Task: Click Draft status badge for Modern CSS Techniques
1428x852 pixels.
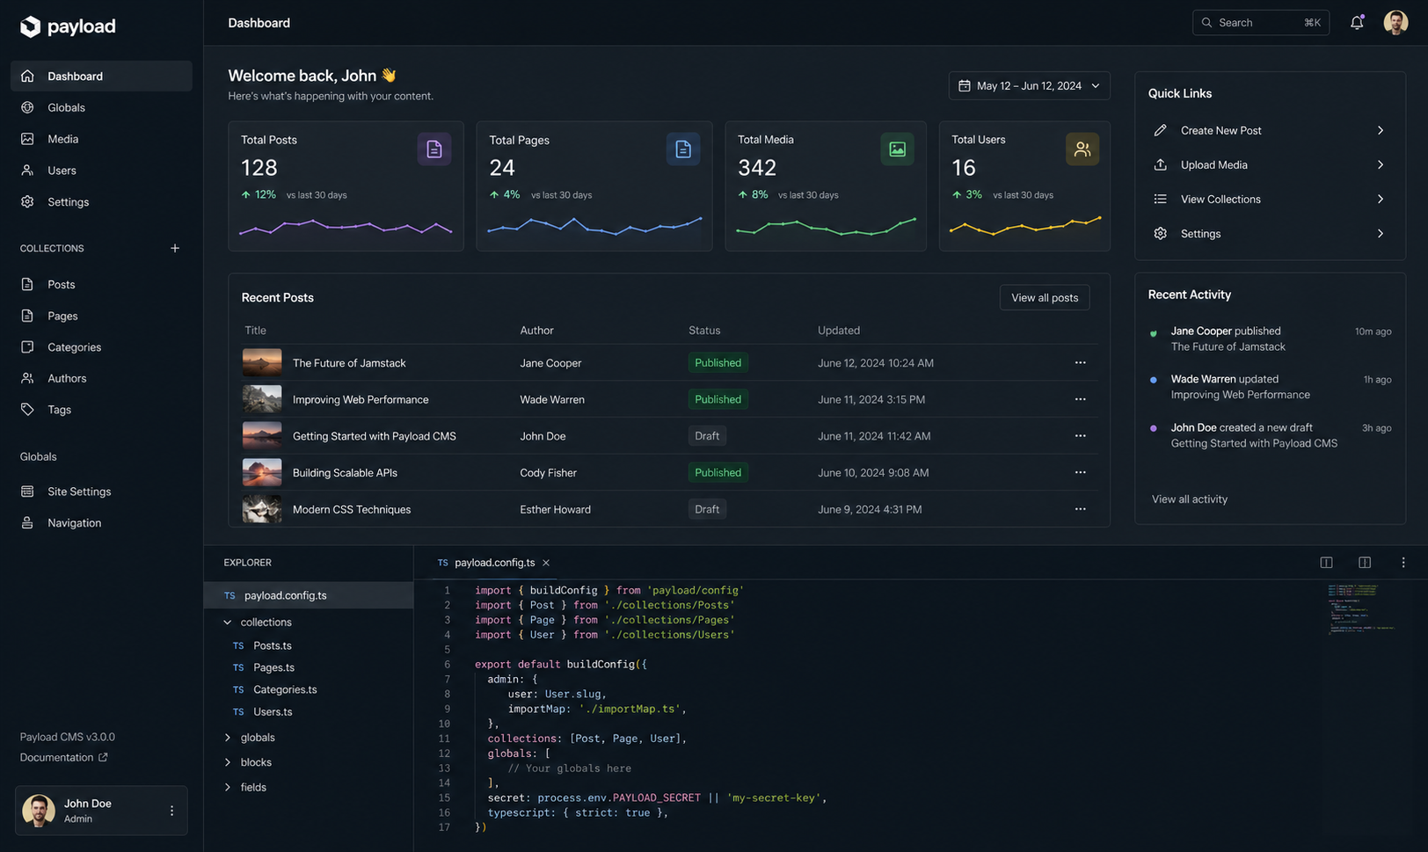Action: pos(707,509)
